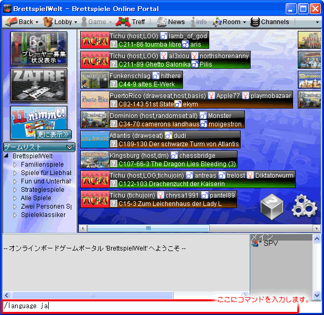Click Tichu logo for Drachenzucht der Kaiserin

pyautogui.click(x=95, y=179)
